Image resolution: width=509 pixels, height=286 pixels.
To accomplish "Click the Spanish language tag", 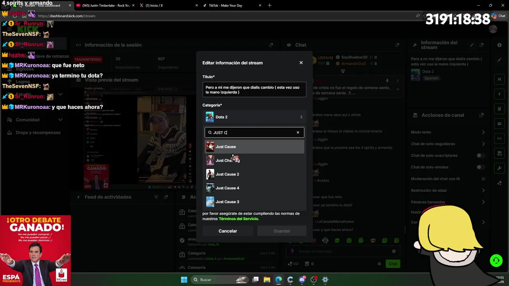I will (x=431, y=78).
